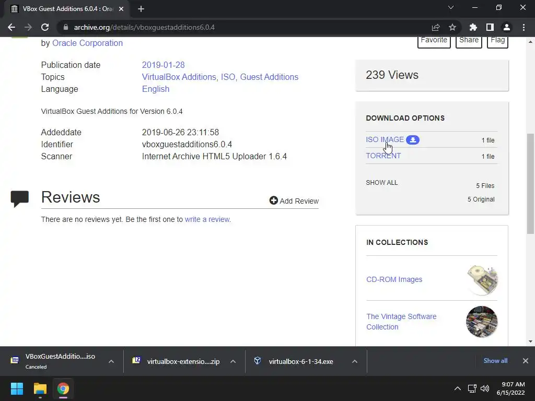This screenshot has height=401, width=535.
Task: Share this page from the address bar
Action: point(436,27)
